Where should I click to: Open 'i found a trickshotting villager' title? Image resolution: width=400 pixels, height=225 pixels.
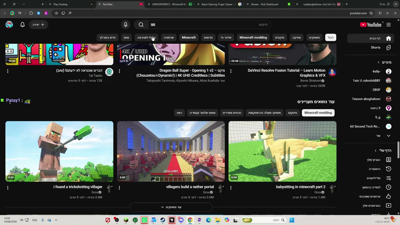(x=78, y=187)
